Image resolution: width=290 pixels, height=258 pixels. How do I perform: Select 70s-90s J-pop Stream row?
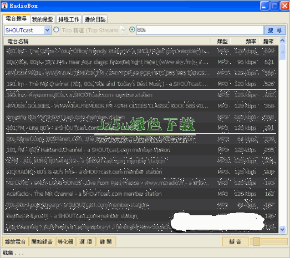[141, 205]
